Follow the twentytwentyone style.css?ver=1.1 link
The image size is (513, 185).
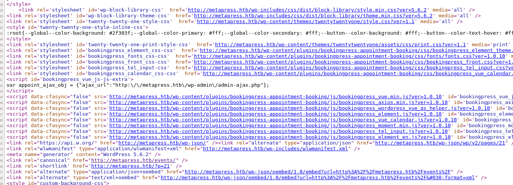pos(305,22)
